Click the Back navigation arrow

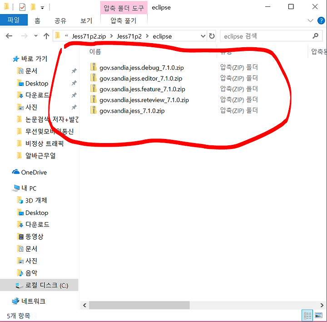tap(9, 36)
